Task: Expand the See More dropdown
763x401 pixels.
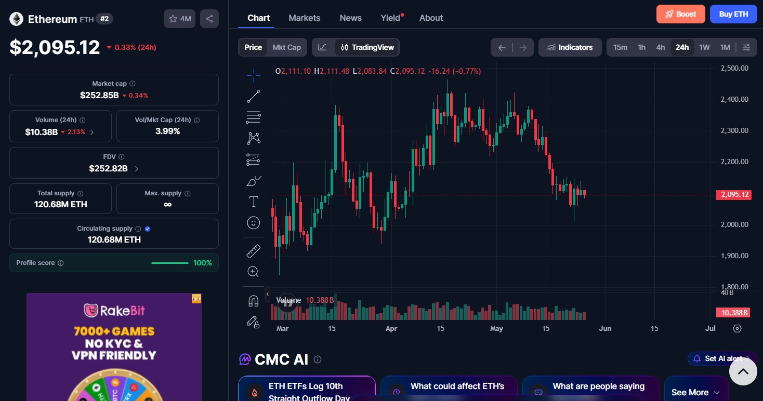Action: point(696,392)
